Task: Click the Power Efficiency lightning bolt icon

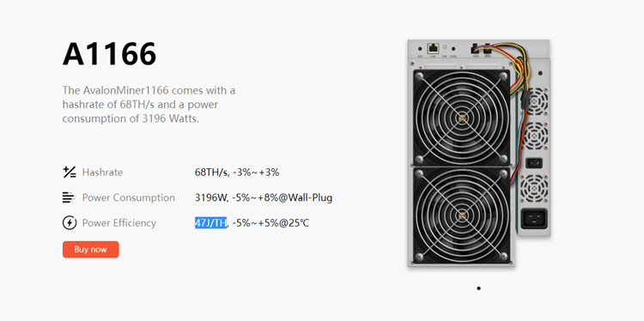Action: pos(70,223)
